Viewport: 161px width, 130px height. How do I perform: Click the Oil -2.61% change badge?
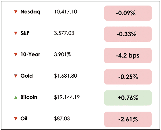tap(128, 120)
